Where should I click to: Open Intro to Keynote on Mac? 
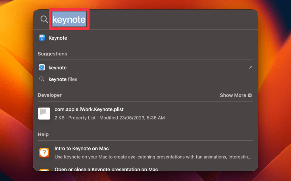[x=82, y=149]
